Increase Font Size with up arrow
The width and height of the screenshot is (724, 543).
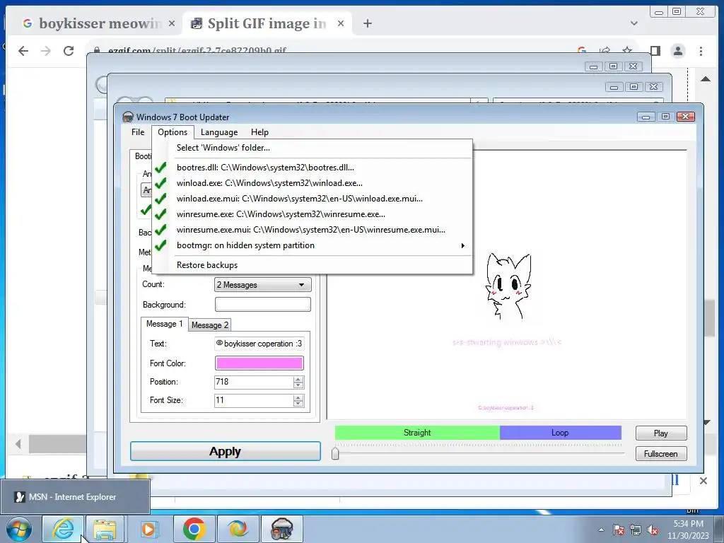298,397
